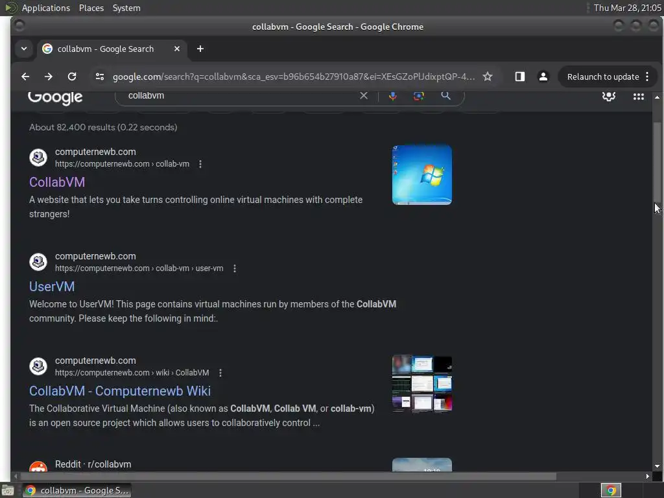Screen dimensions: 664x498
Task: Click the scroll up arrow
Action: pos(657,97)
